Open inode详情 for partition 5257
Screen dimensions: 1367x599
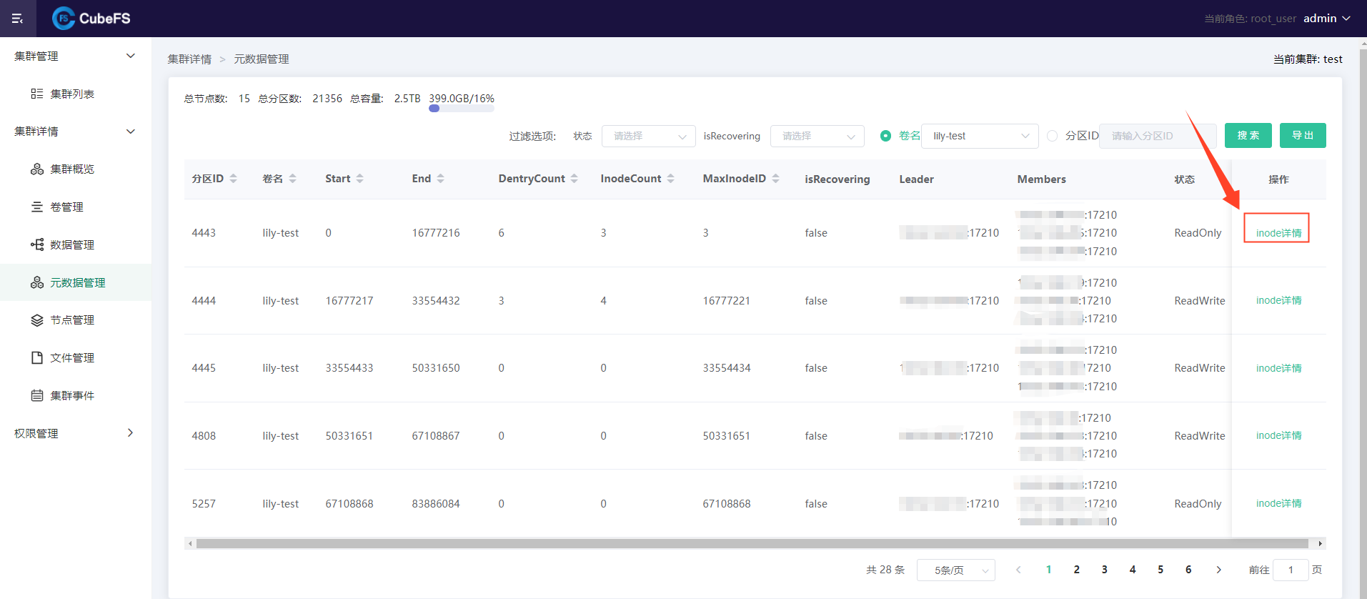pos(1278,503)
